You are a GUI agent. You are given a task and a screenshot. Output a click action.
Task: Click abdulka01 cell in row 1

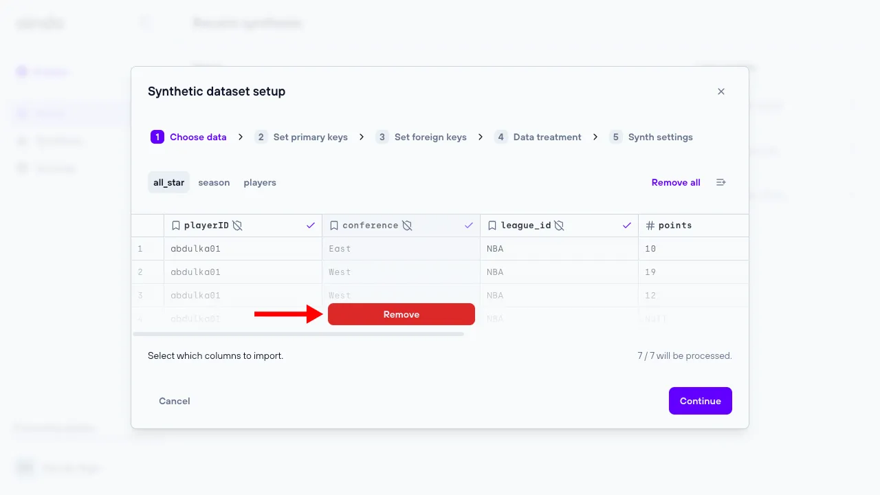pyautogui.click(x=243, y=249)
